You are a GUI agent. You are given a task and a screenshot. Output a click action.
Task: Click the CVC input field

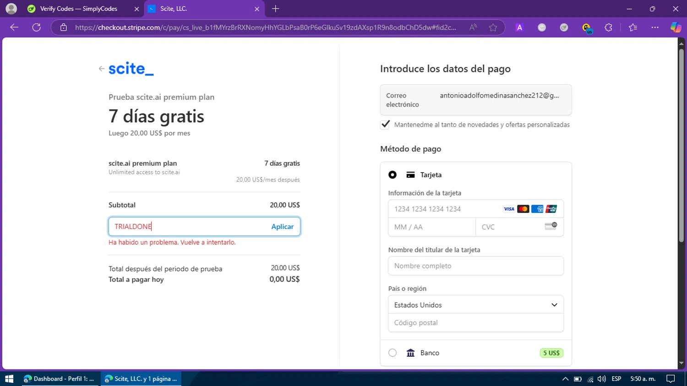[520, 227]
